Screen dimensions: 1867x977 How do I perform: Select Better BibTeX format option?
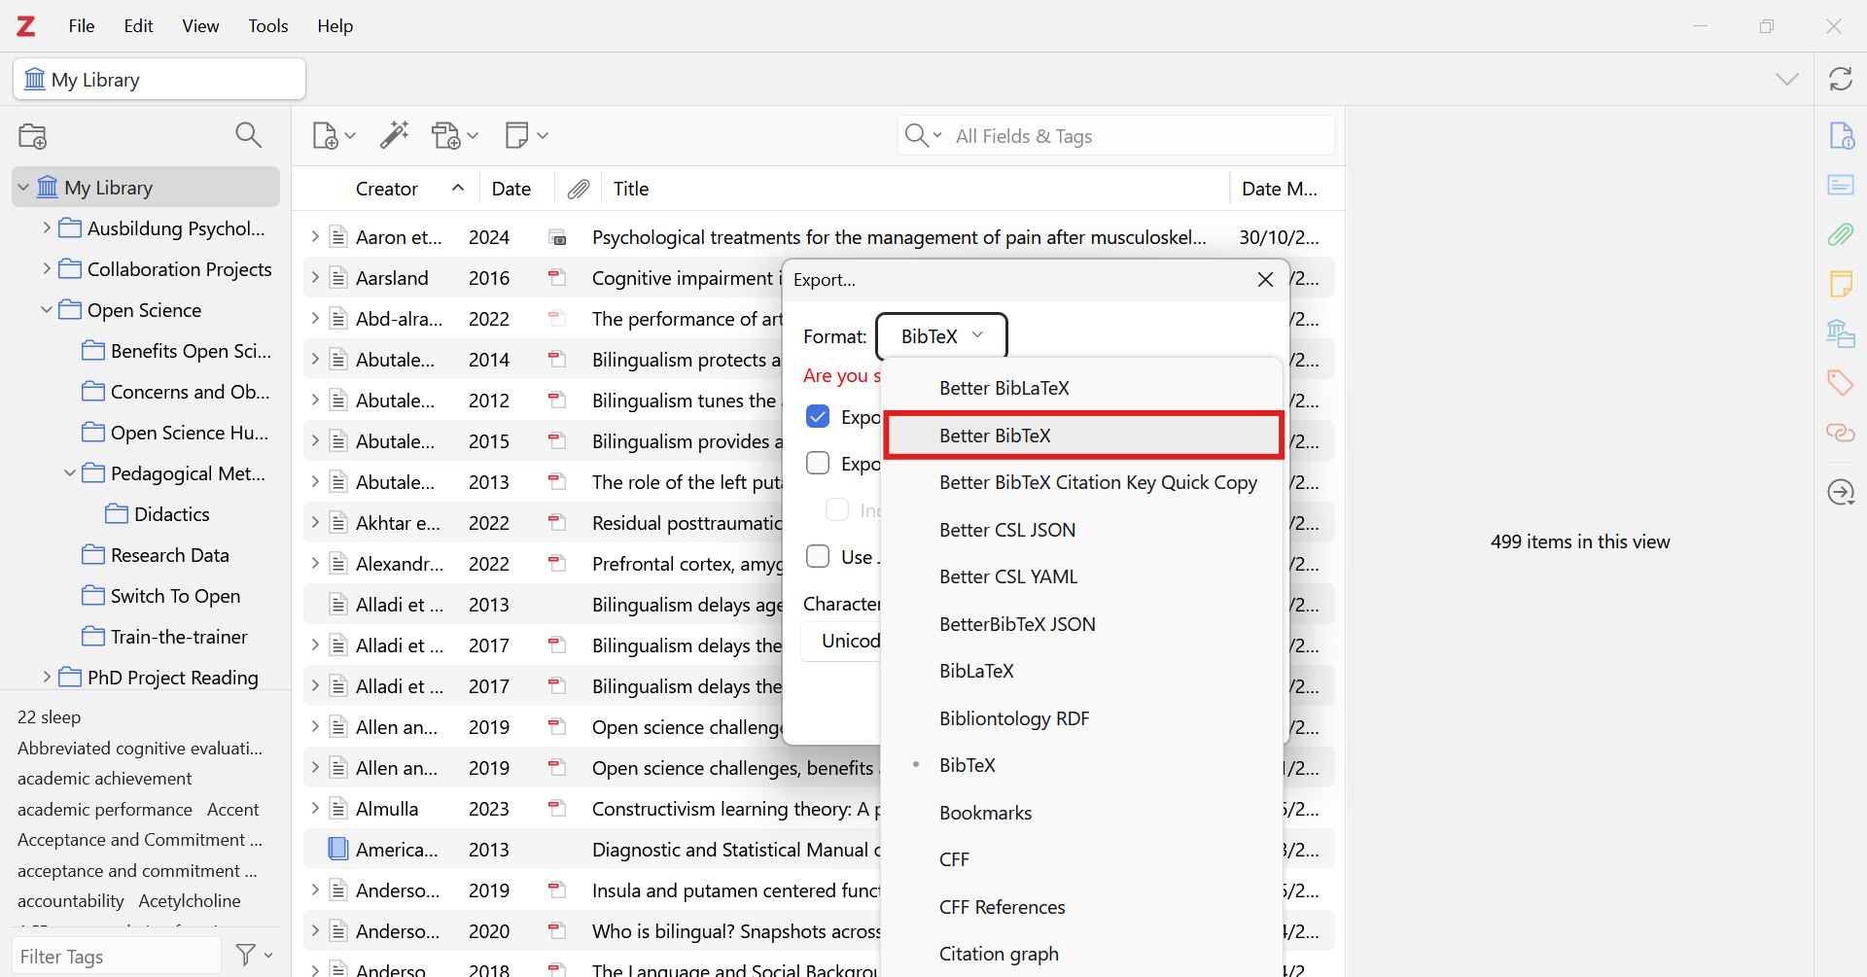(x=1083, y=436)
